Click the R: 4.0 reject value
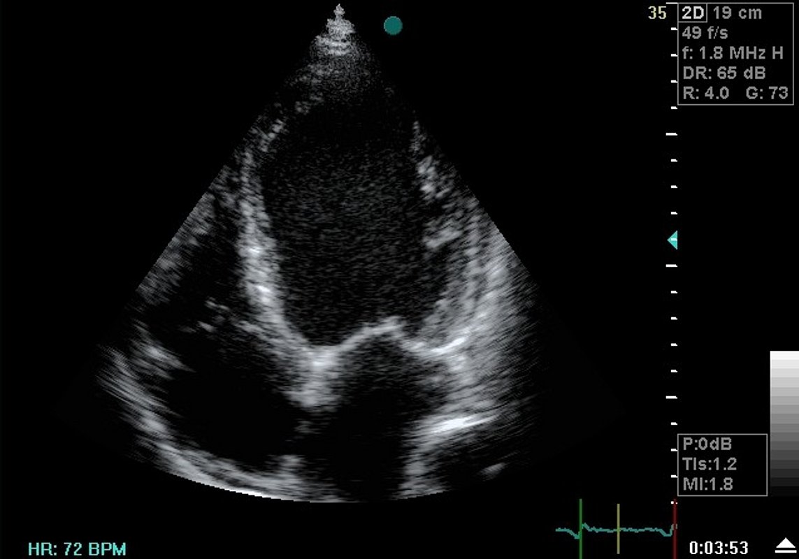799x559 pixels. (x=706, y=93)
